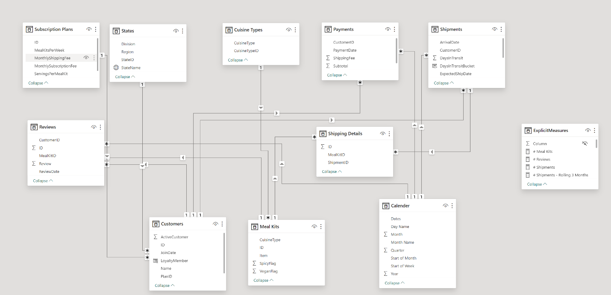Click the hidden icon beside Column field

585,144
